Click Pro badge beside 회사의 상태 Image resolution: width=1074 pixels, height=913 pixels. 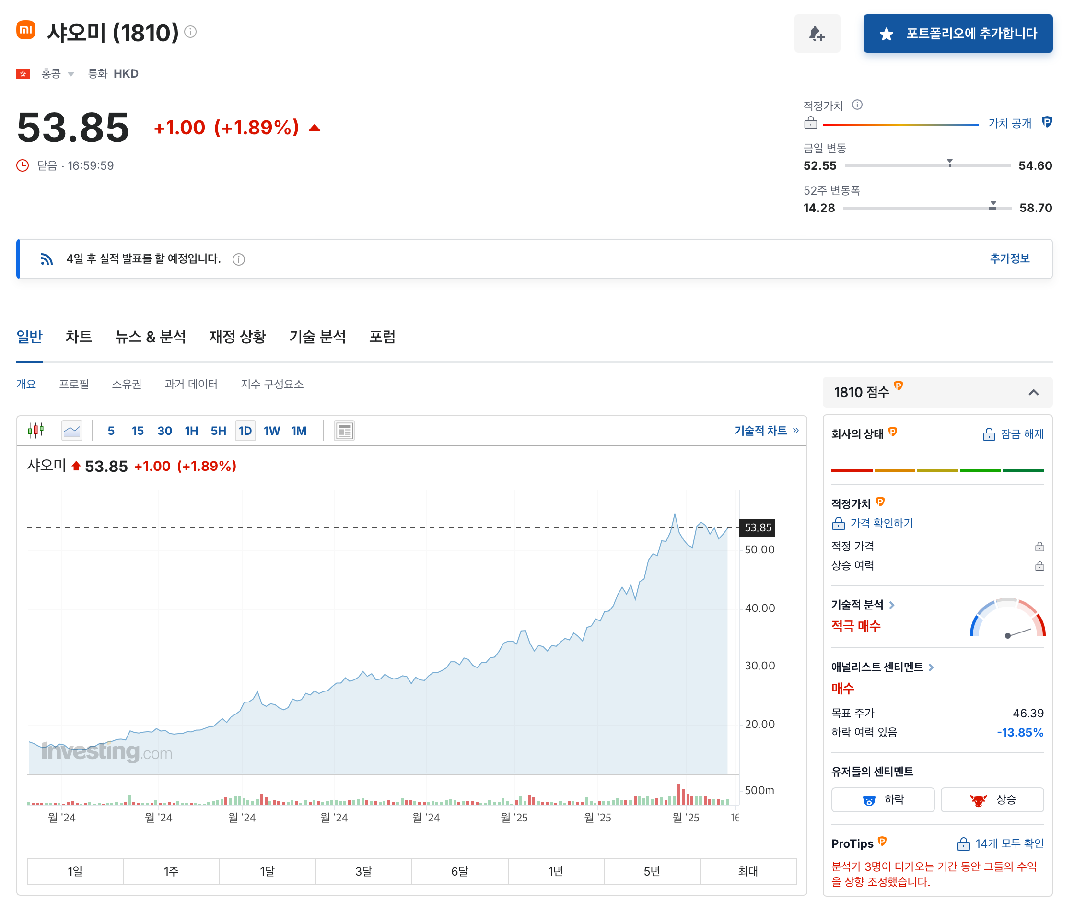[892, 432]
